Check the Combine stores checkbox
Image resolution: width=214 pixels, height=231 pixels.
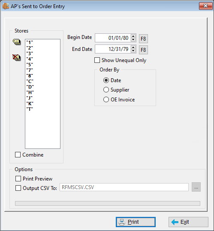coord(18,155)
